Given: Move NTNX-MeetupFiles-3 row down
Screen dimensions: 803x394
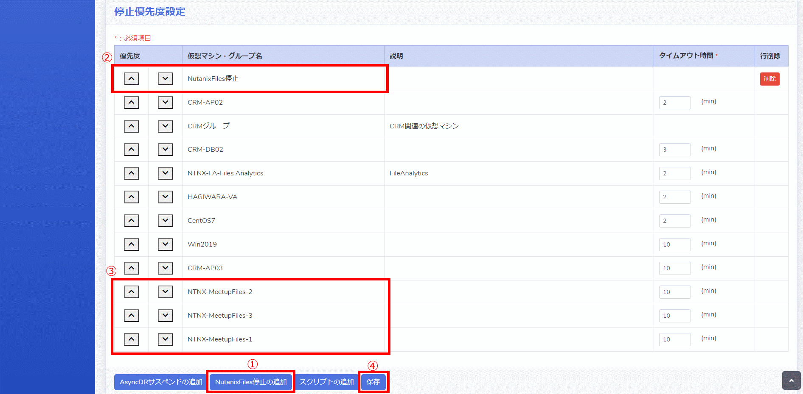Looking at the screenshot, I should click(166, 316).
